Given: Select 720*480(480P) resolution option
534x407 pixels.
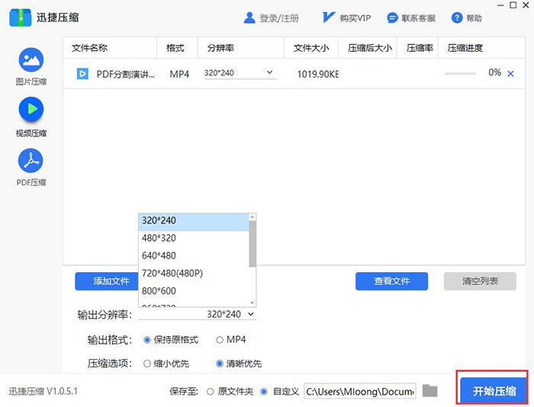Looking at the screenshot, I should [x=194, y=274].
